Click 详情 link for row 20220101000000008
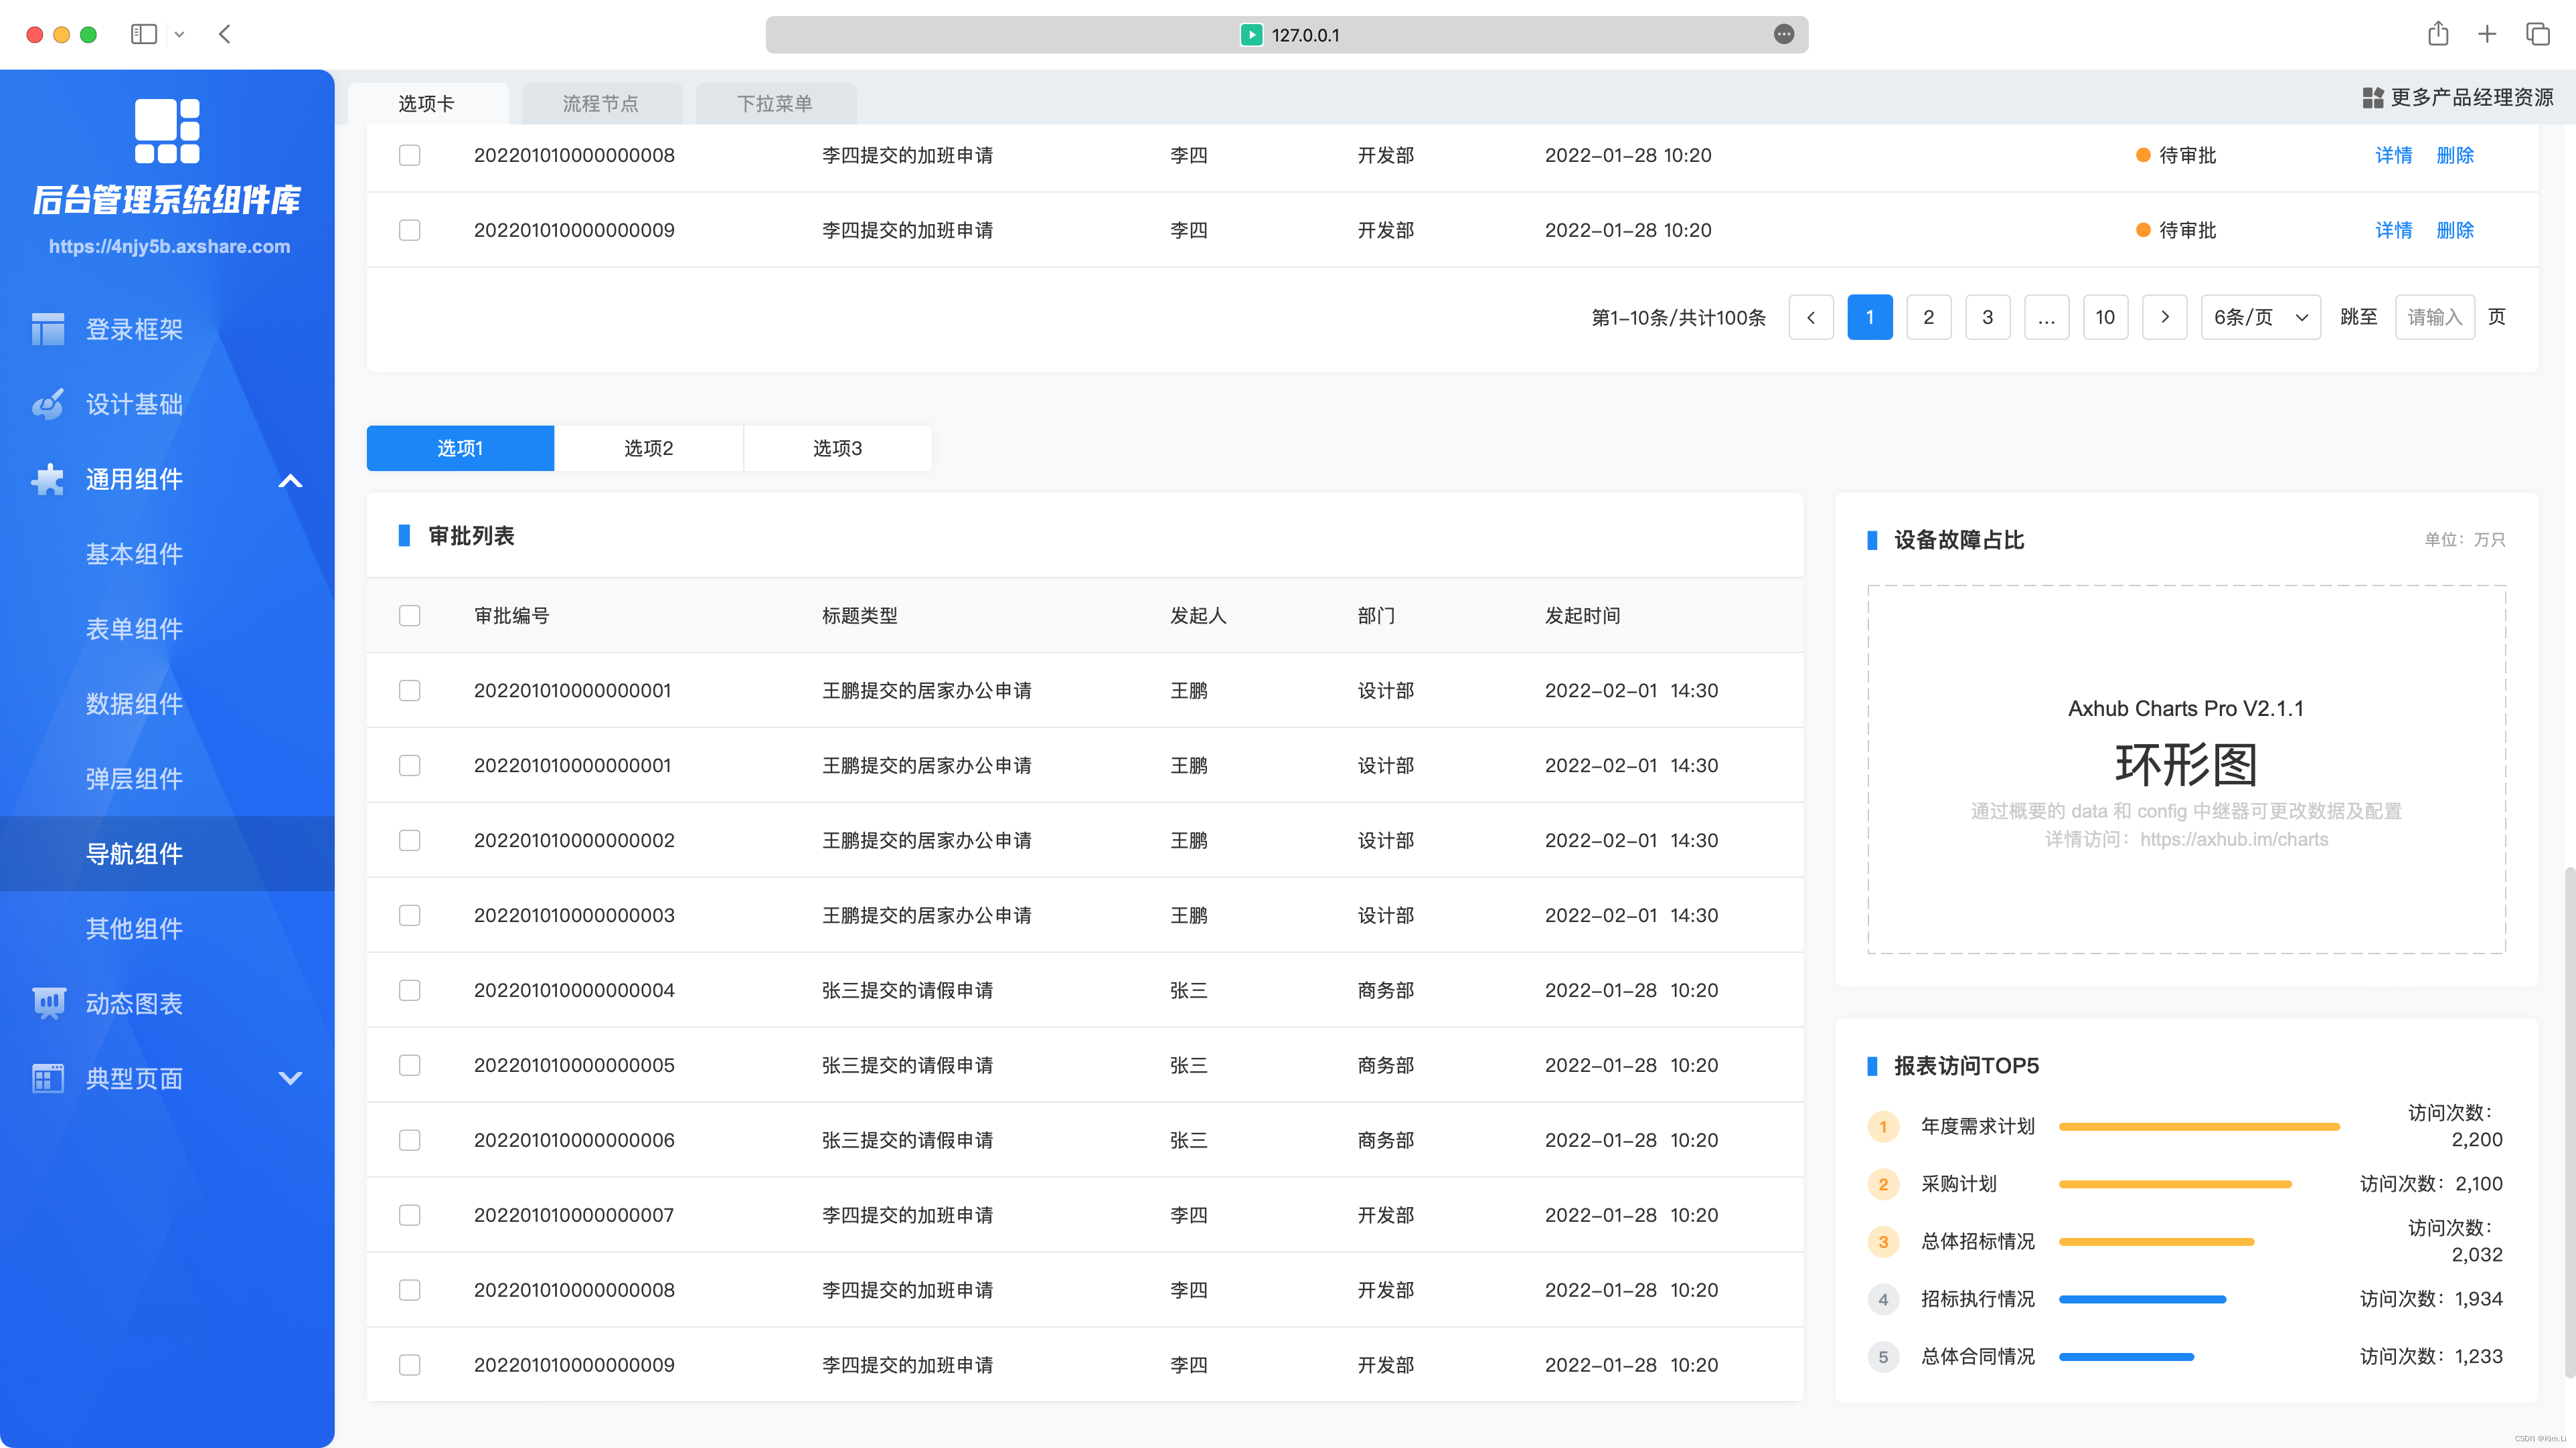Viewport: 2576px width, 1448px height. pos(2393,155)
